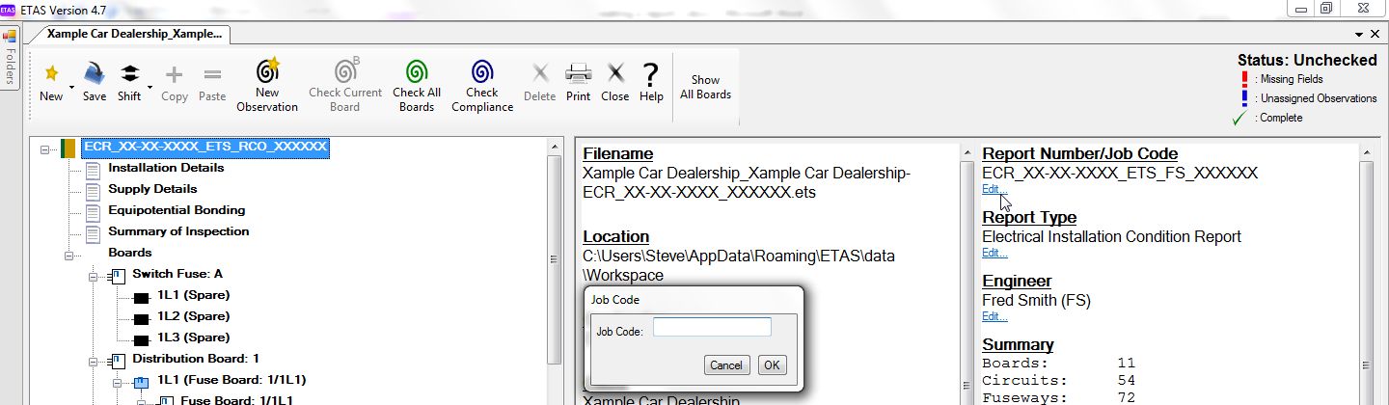Collapse the Boards tree node
This screenshot has height=405, width=1389.
pyautogui.click(x=69, y=256)
